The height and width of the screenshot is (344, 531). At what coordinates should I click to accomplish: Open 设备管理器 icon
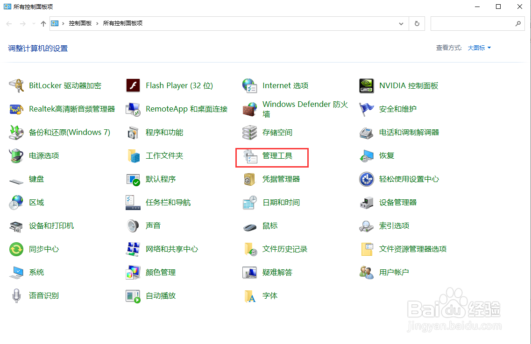click(x=367, y=203)
